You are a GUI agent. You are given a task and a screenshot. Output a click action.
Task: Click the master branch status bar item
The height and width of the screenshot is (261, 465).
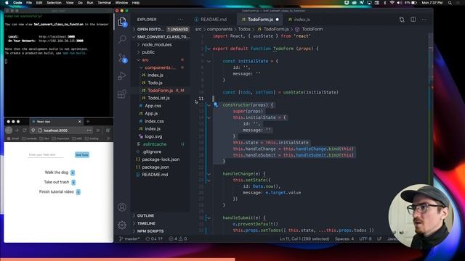pyautogui.click(x=129, y=239)
